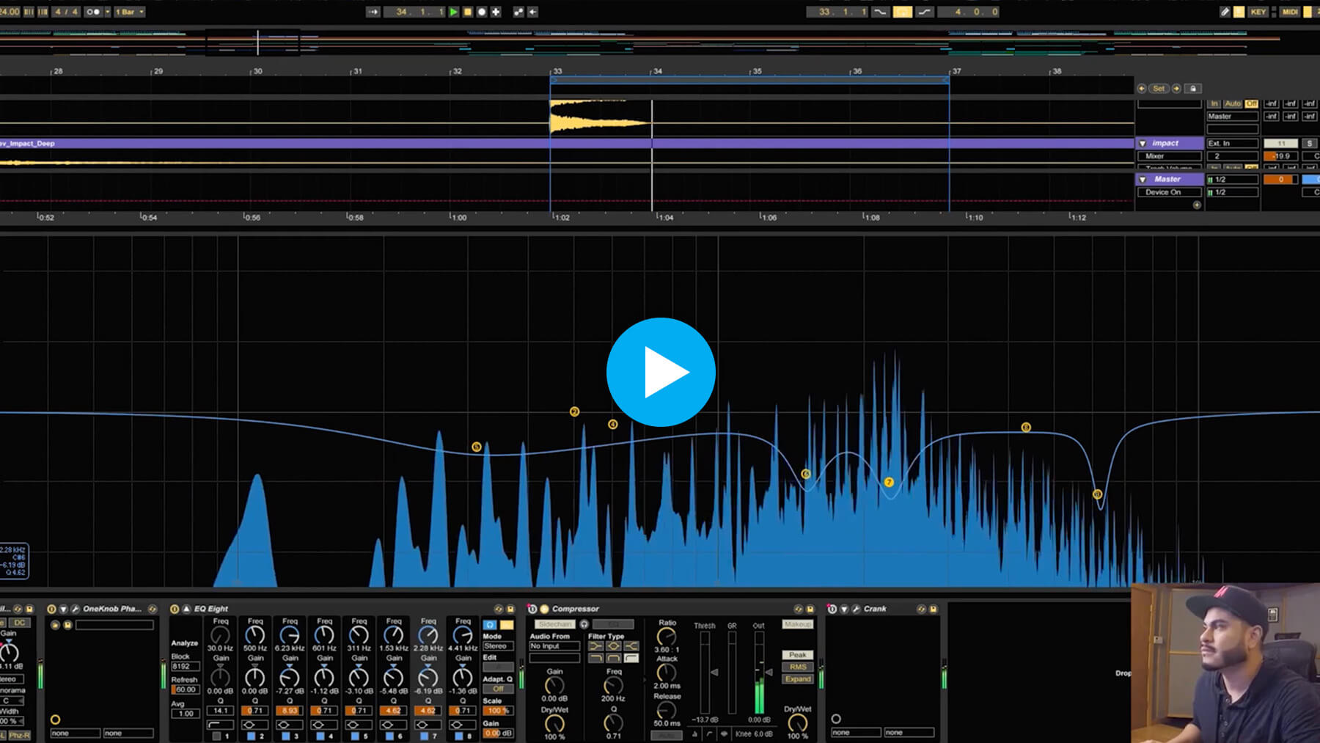Select the RMS detection mode
1320x743 pixels.
[798, 667]
